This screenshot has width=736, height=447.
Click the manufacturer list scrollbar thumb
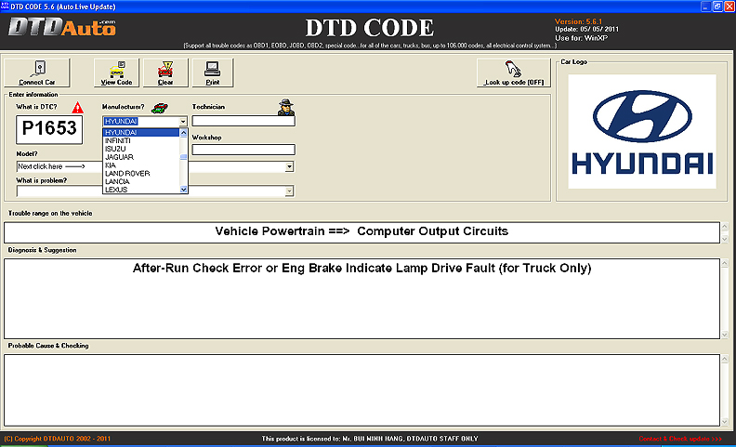click(183, 157)
